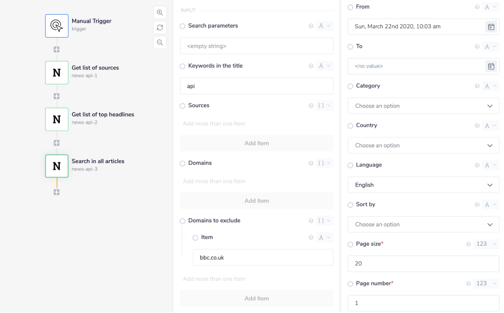Click the Keywords in the title input field
Viewport: 504px width, 313px height.
256,86
